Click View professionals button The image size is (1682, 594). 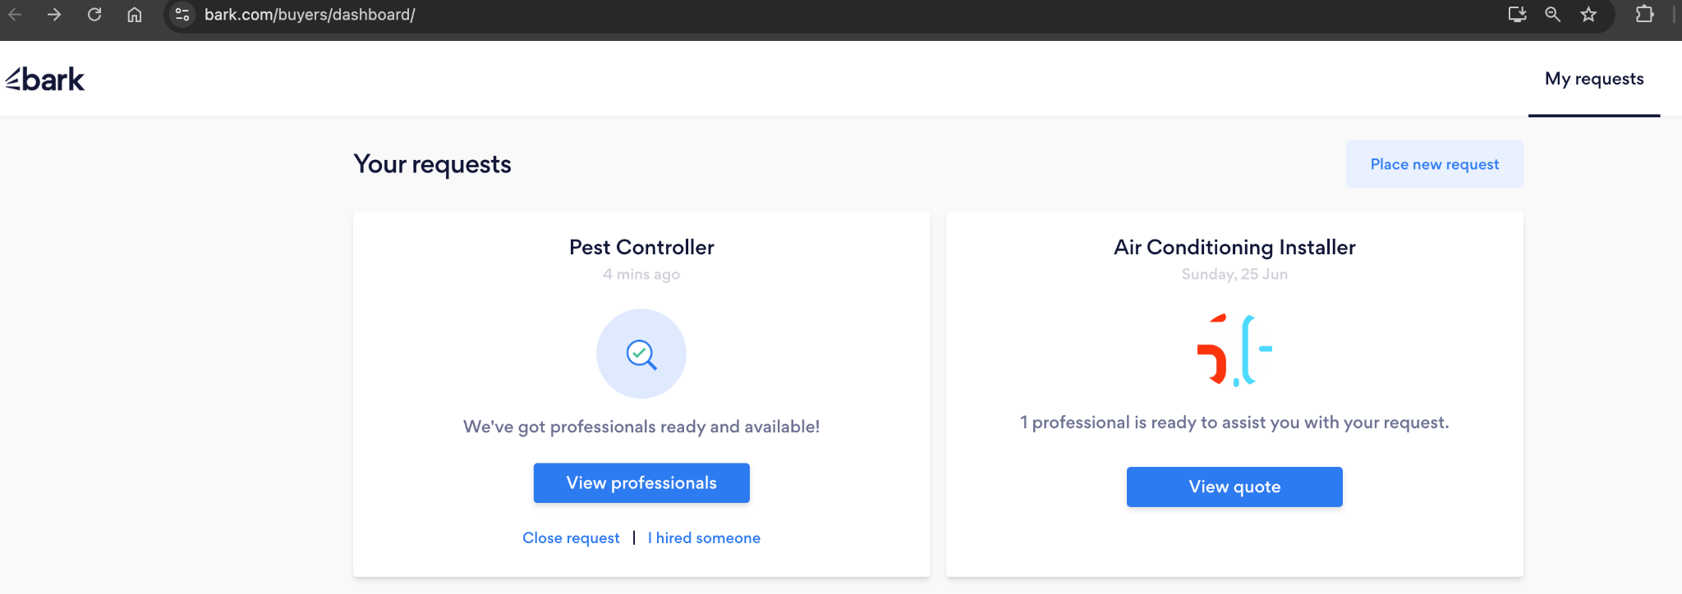click(x=641, y=483)
